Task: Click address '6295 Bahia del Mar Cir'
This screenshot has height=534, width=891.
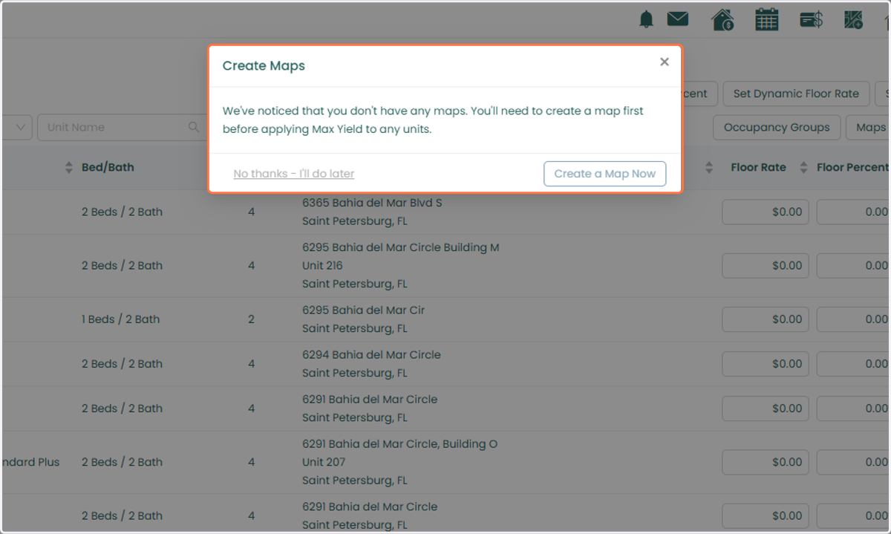Action: point(363,310)
